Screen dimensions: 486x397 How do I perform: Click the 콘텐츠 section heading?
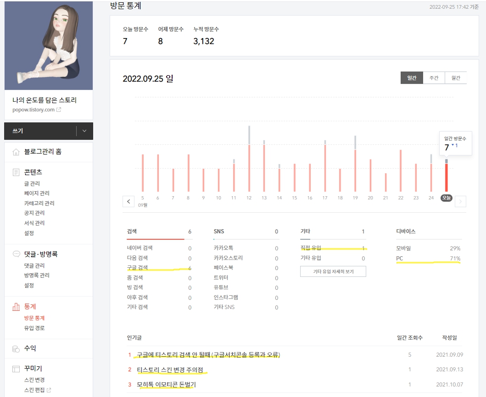point(33,172)
